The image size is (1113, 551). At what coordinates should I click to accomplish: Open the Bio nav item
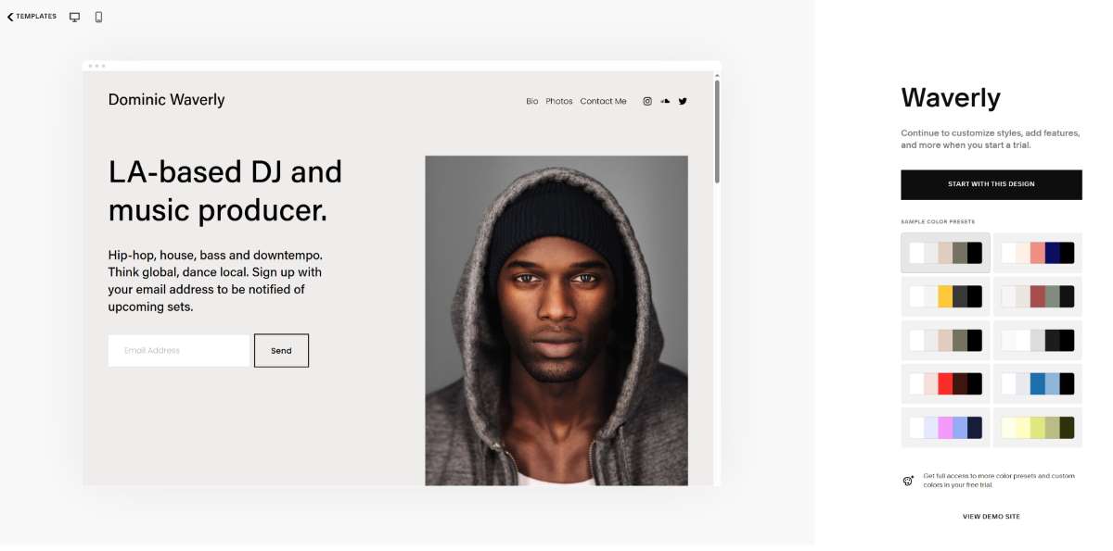coord(531,101)
